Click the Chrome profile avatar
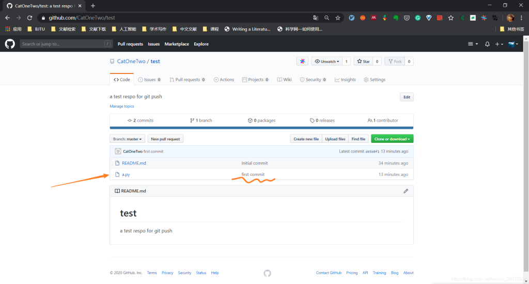Screen dimensions: 529x284 click(x=510, y=18)
